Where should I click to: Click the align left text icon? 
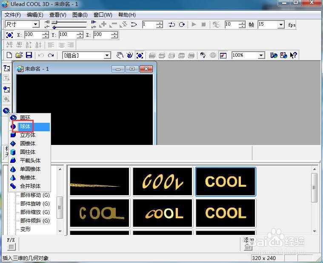click(51, 45)
